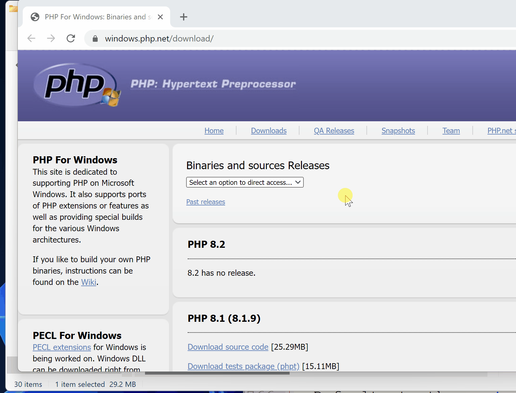This screenshot has width=516, height=393.
Task: Click the Past releases link
Action: (x=205, y=202)
